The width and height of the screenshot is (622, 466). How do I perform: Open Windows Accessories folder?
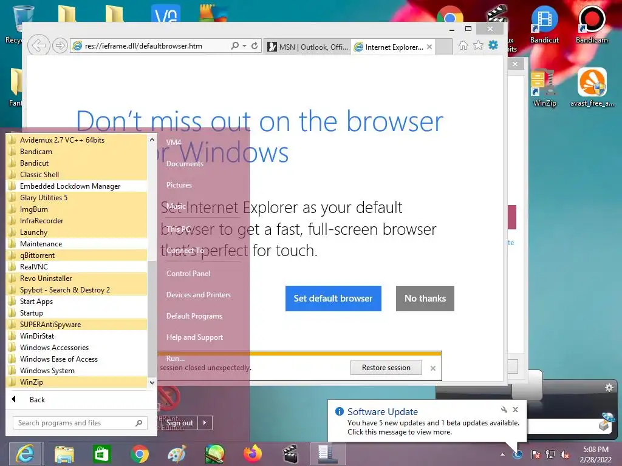tap(77, 347)
